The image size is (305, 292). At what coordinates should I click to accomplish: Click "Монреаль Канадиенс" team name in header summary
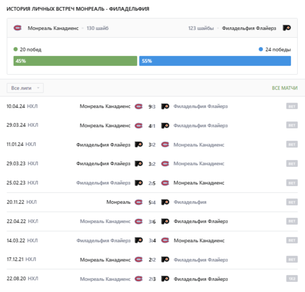(53, 28)
